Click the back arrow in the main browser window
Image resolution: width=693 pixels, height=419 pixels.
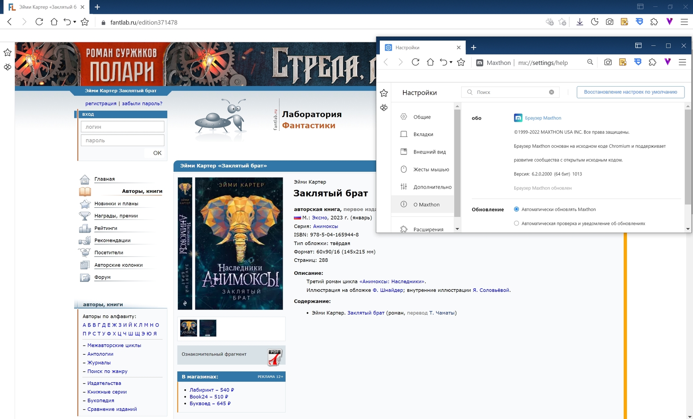click(x=10, y=22)
